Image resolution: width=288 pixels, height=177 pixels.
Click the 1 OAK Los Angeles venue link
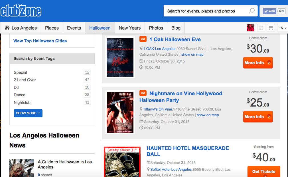tap(159, 49)
